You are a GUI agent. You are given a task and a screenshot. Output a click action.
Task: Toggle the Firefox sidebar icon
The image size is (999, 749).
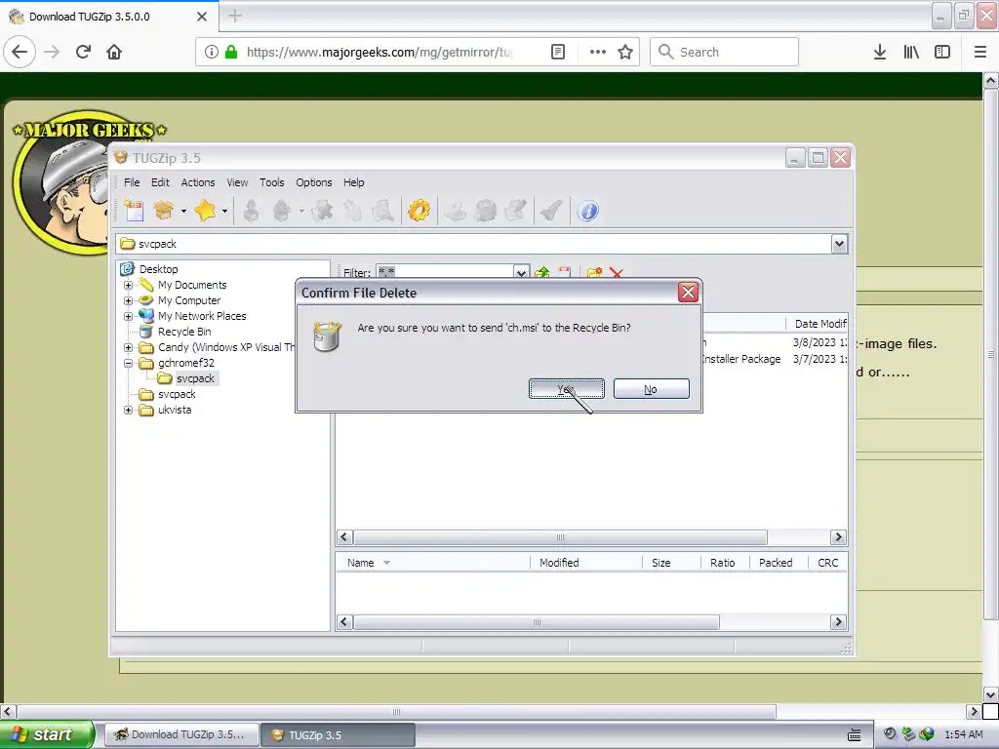click(x=942, y=53)
